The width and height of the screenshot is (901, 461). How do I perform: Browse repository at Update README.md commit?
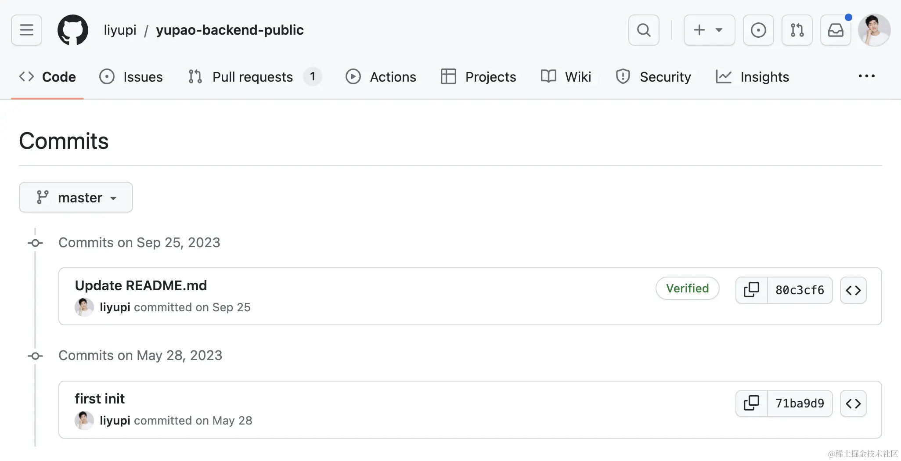click(x=853, y=290)
